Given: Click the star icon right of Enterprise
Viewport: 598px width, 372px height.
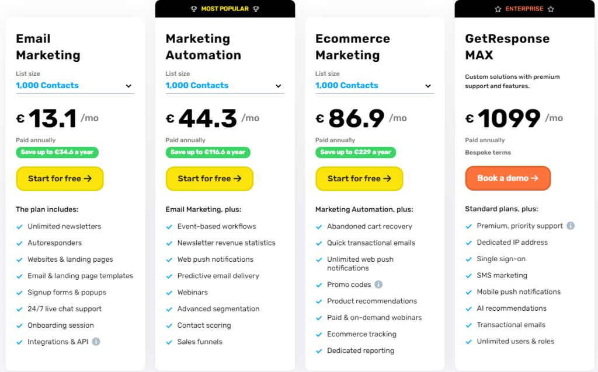Looking at the screenshot, I should [551, 9].
